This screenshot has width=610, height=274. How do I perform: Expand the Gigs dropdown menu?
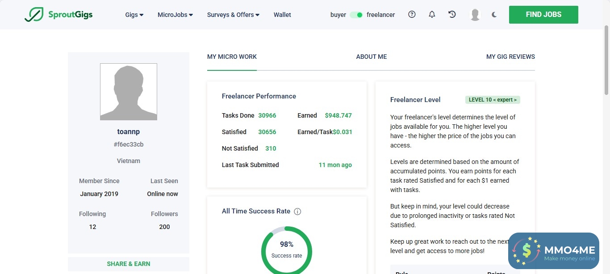tap(134, 15)
